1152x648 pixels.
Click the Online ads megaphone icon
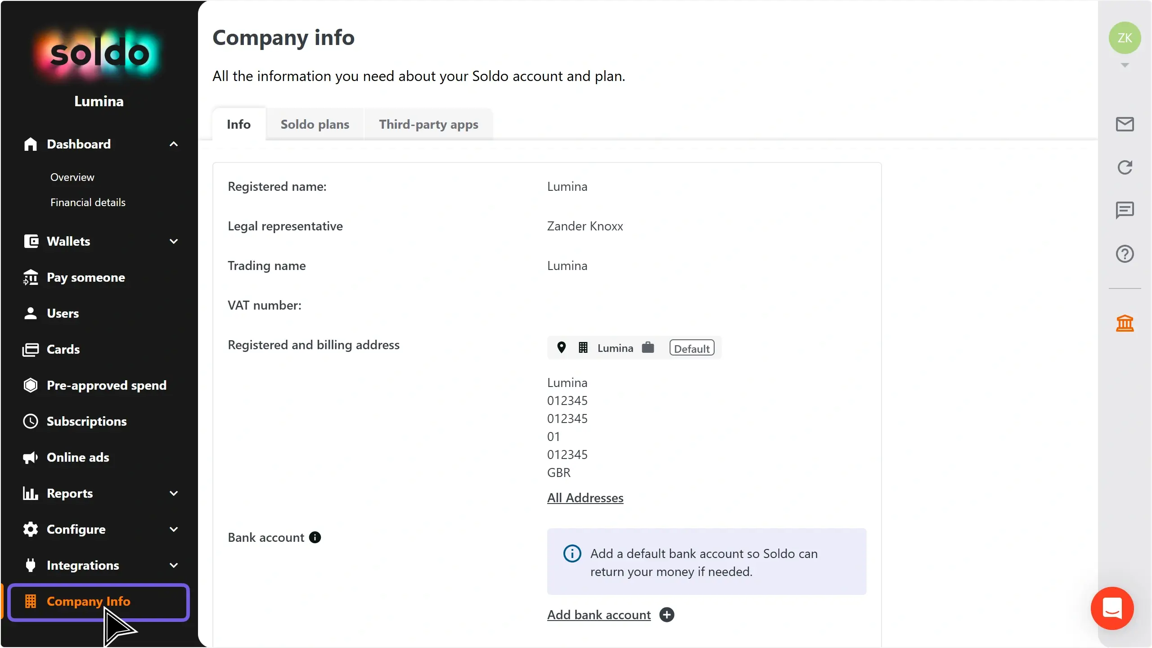coord(31,457)
